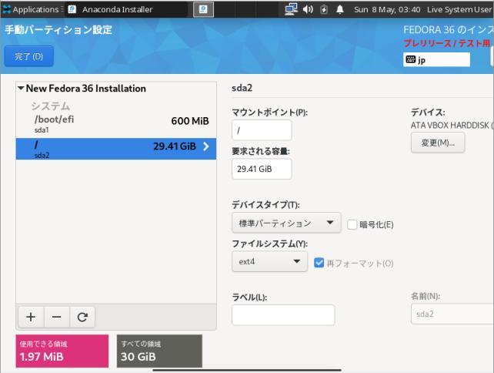
Task: Select the / sda2 partition row
Action: 116,149
